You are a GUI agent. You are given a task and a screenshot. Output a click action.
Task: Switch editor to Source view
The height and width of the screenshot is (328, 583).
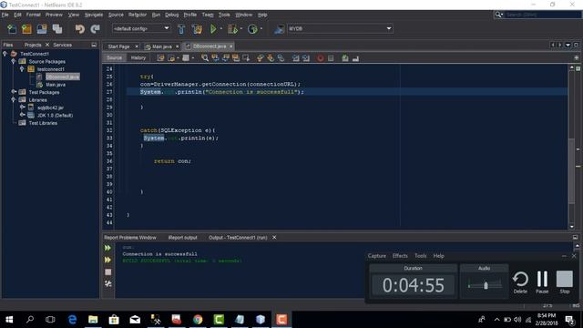click(x=114, y=58)
